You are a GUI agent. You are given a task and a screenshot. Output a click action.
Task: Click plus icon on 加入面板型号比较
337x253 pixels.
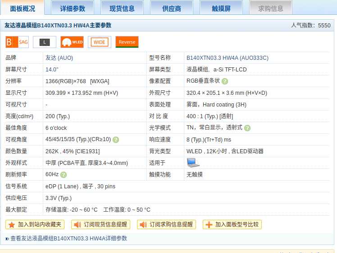coord(209,225)
